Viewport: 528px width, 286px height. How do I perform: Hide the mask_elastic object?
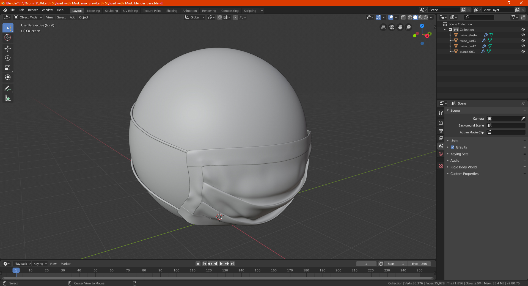point(523,35)
